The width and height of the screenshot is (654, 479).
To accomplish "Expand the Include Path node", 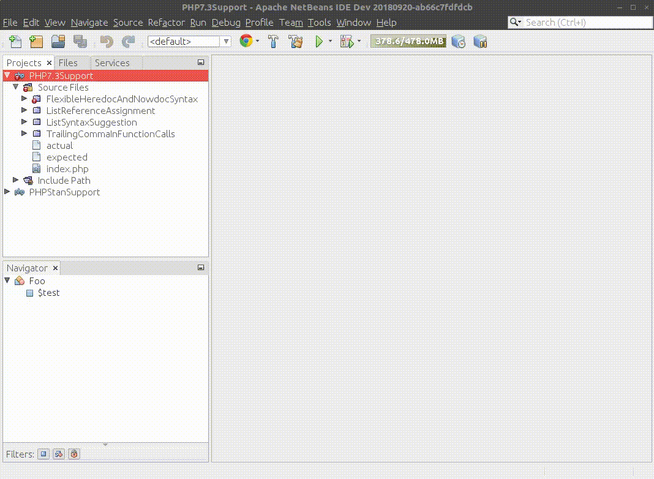I will coord(15,180).
